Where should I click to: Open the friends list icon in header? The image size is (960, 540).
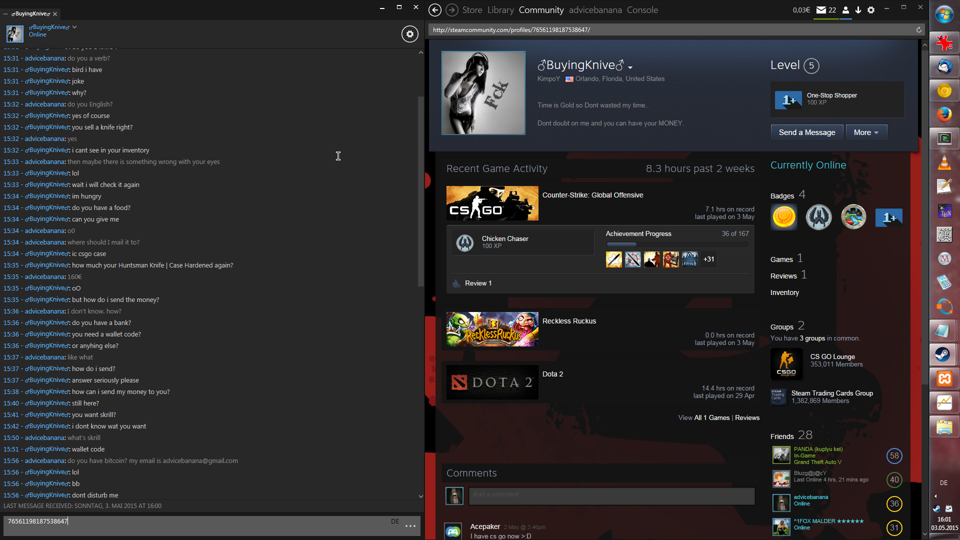845,10
